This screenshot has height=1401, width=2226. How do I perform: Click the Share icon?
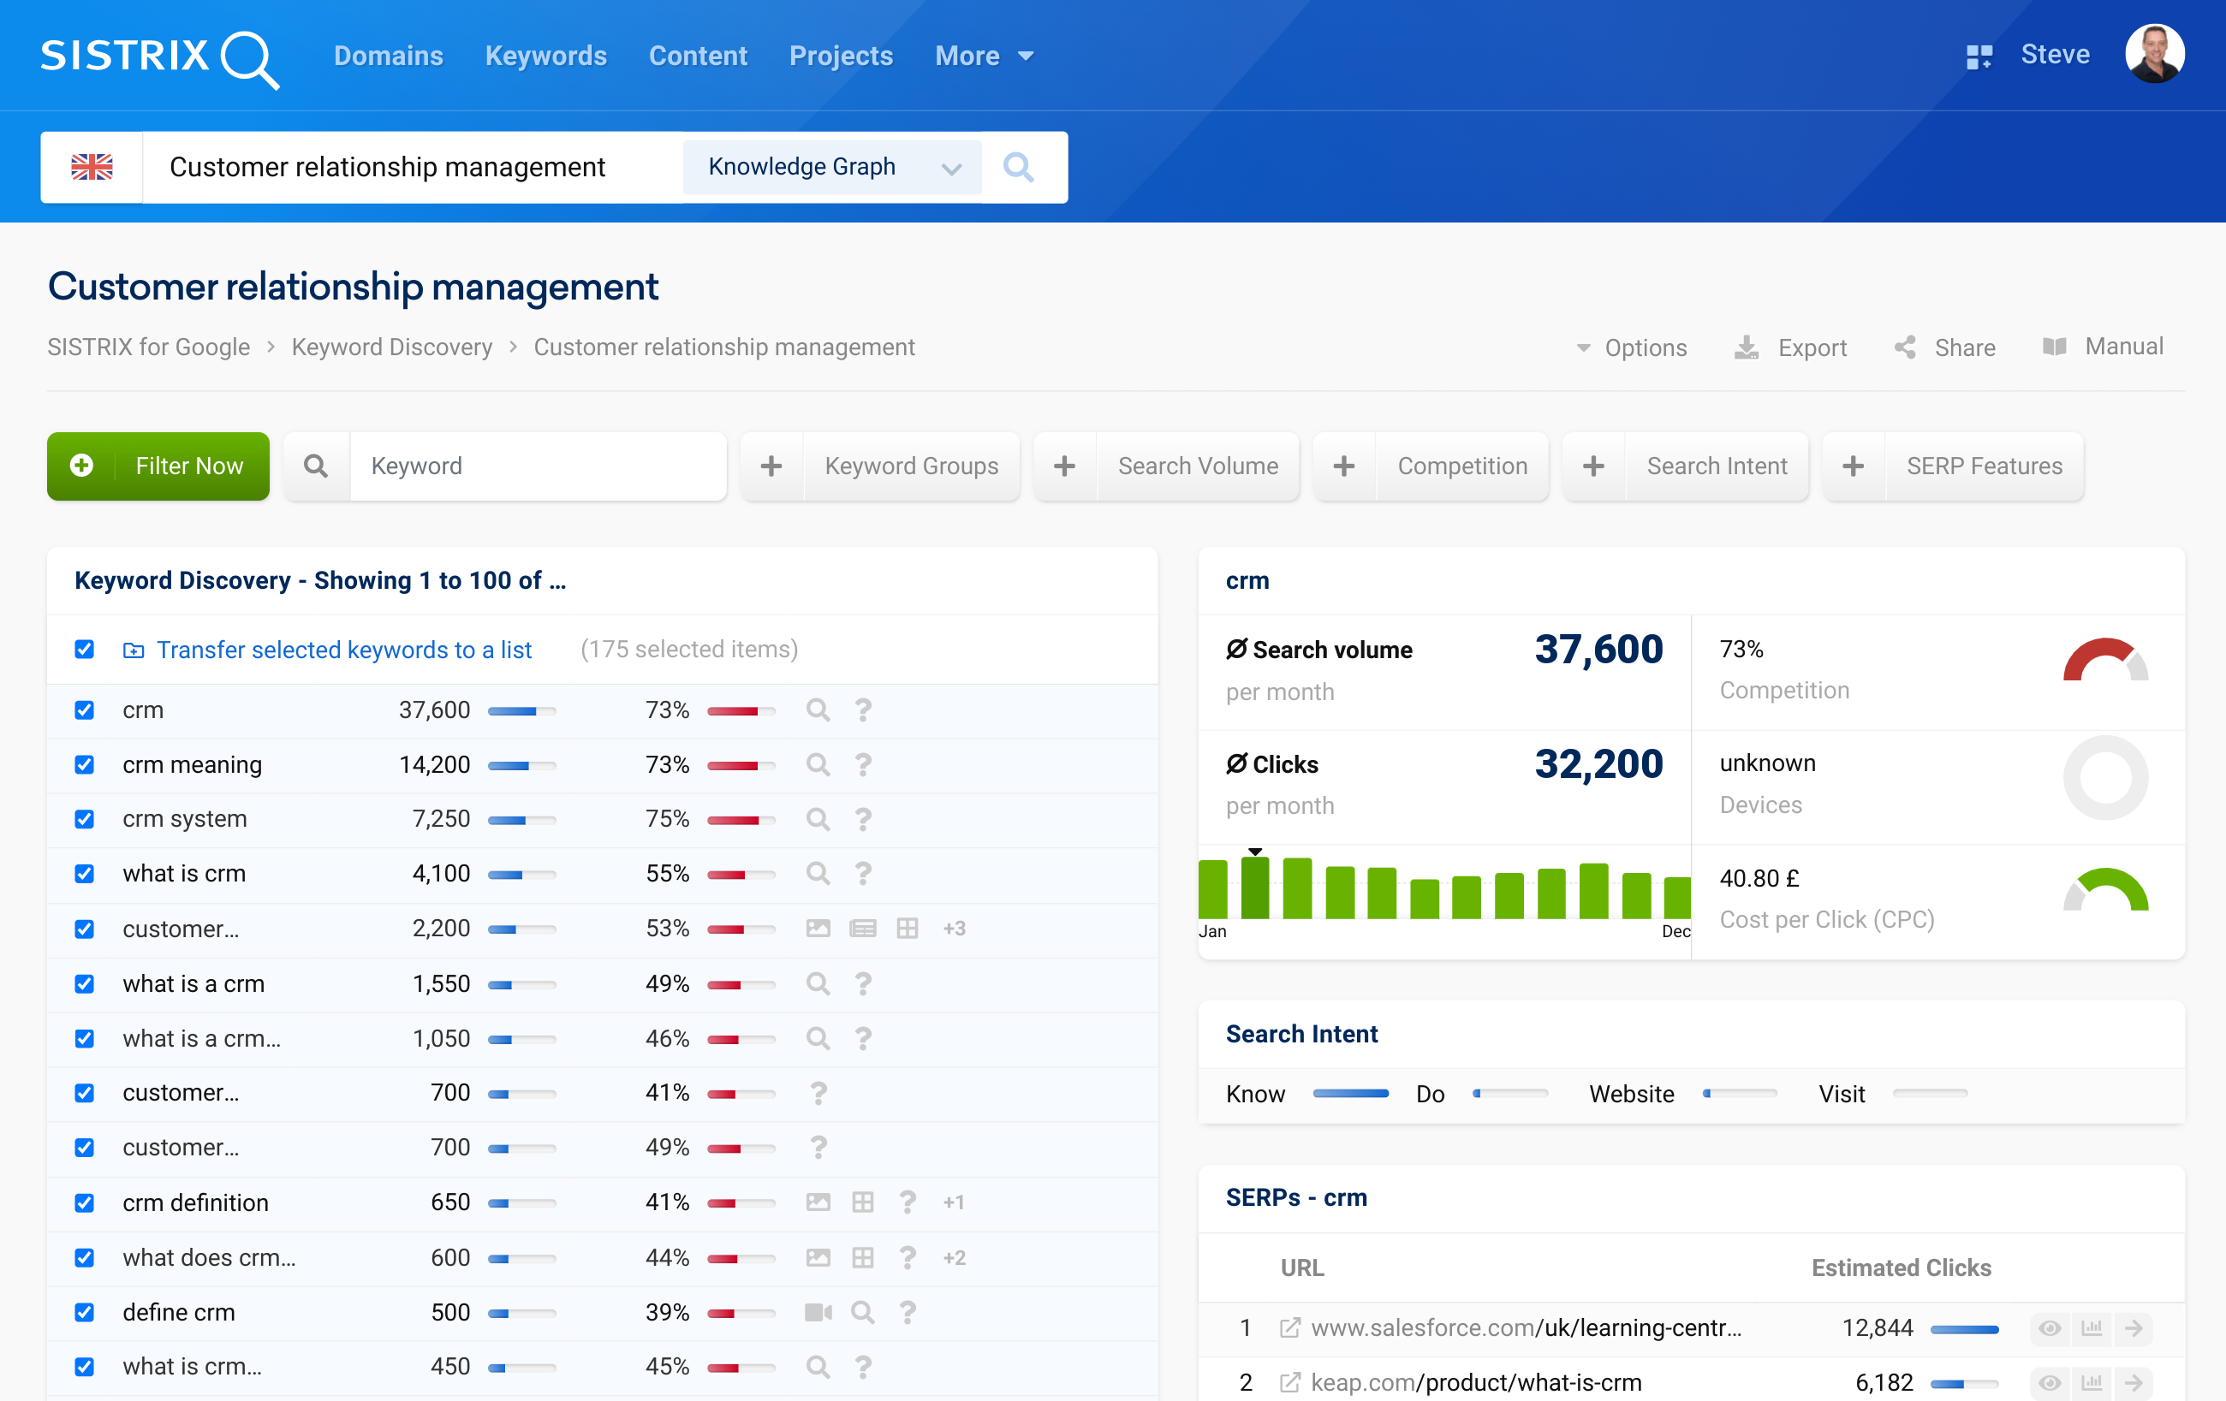1905,347
